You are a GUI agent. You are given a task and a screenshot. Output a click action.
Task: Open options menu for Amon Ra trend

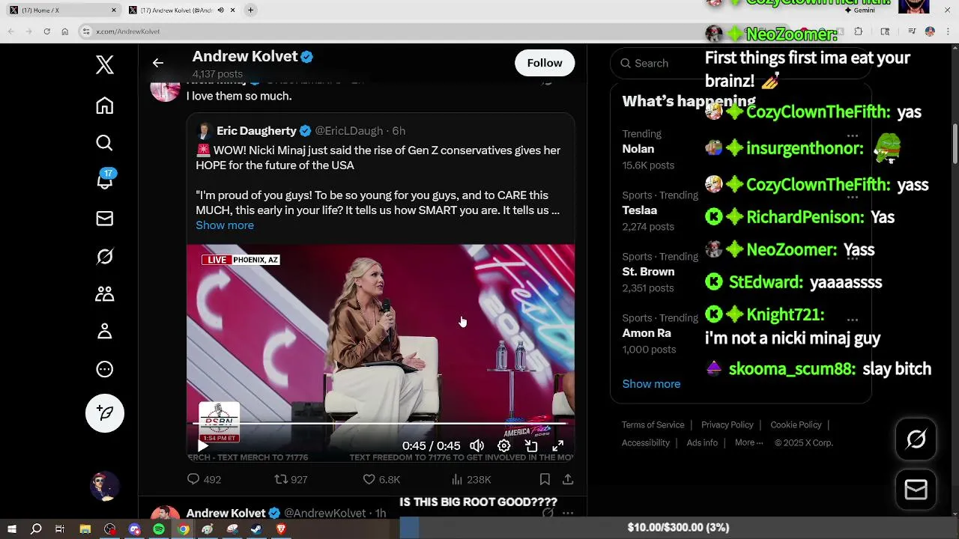pos(853,320)
